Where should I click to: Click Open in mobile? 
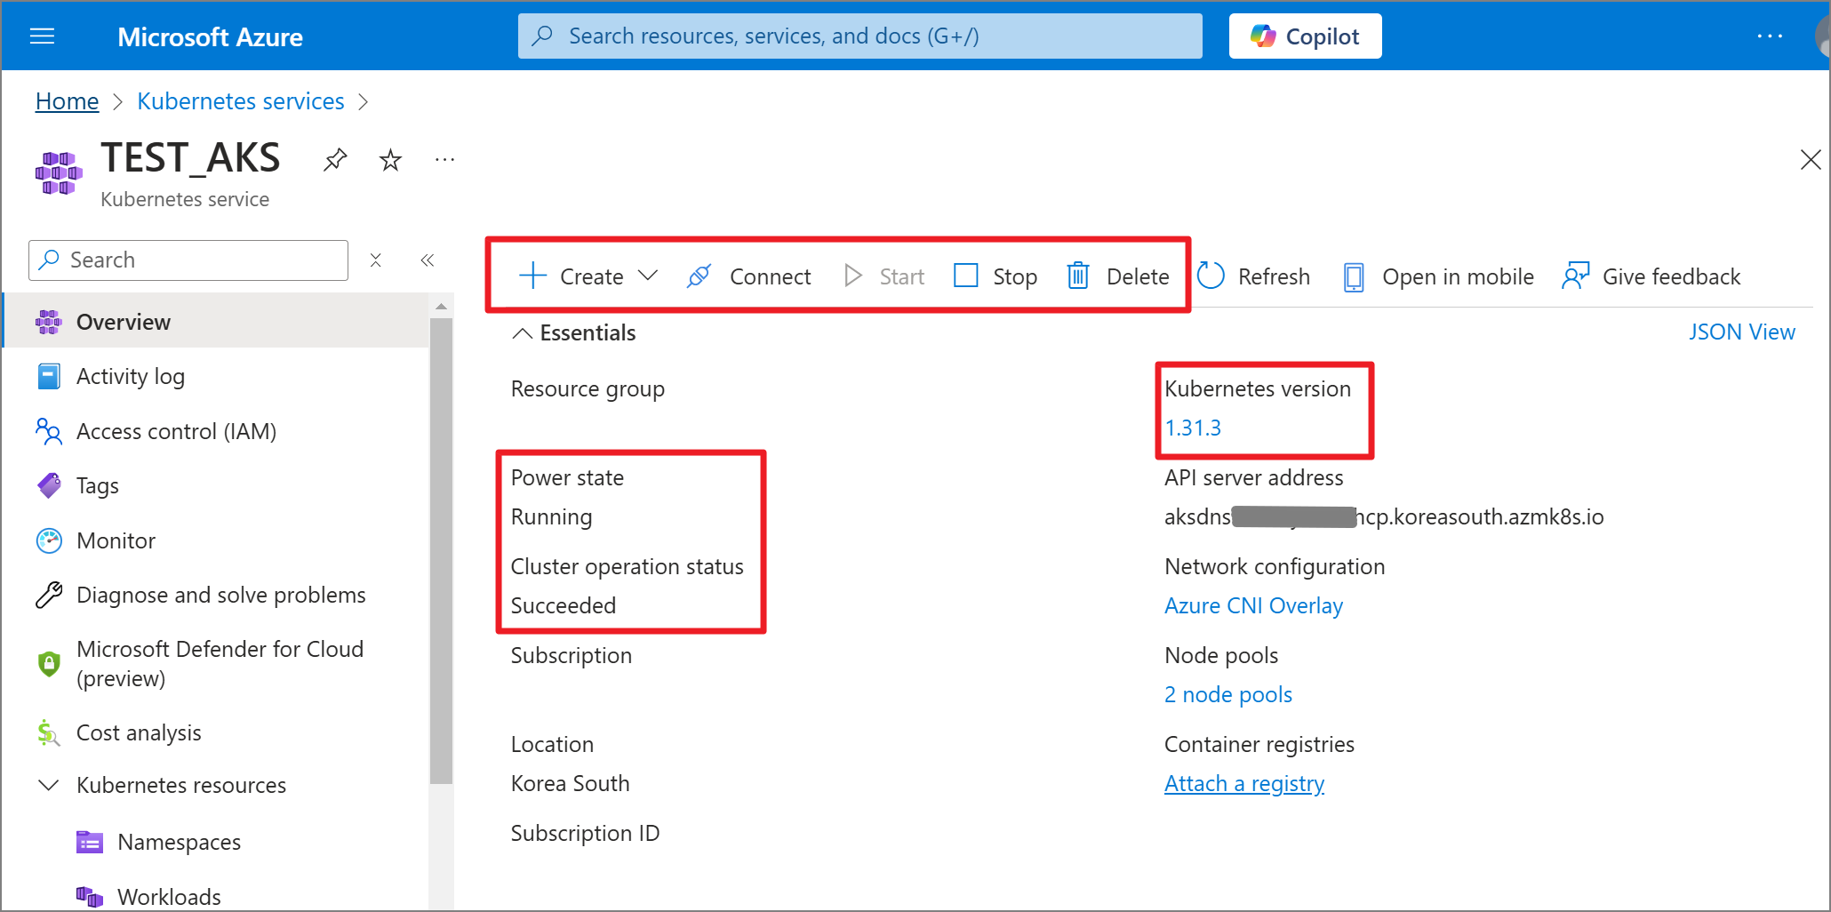pyautogui.click(x=1438, y=276)
